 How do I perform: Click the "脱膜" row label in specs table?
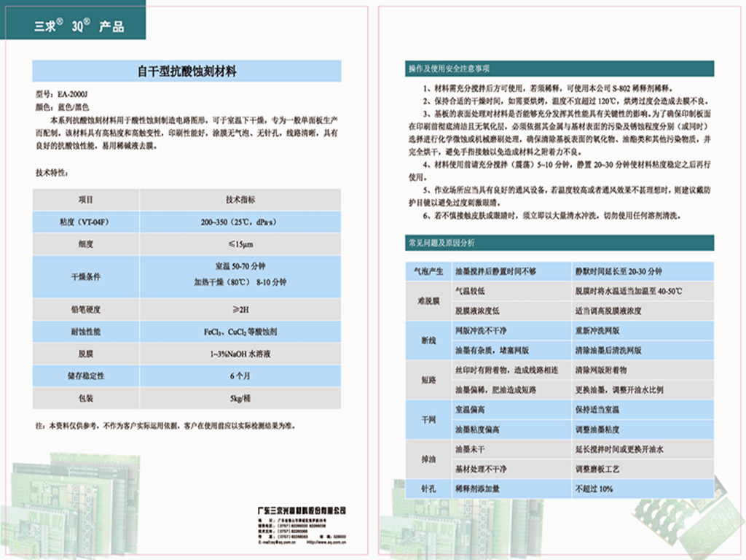[x=86, y=354]
